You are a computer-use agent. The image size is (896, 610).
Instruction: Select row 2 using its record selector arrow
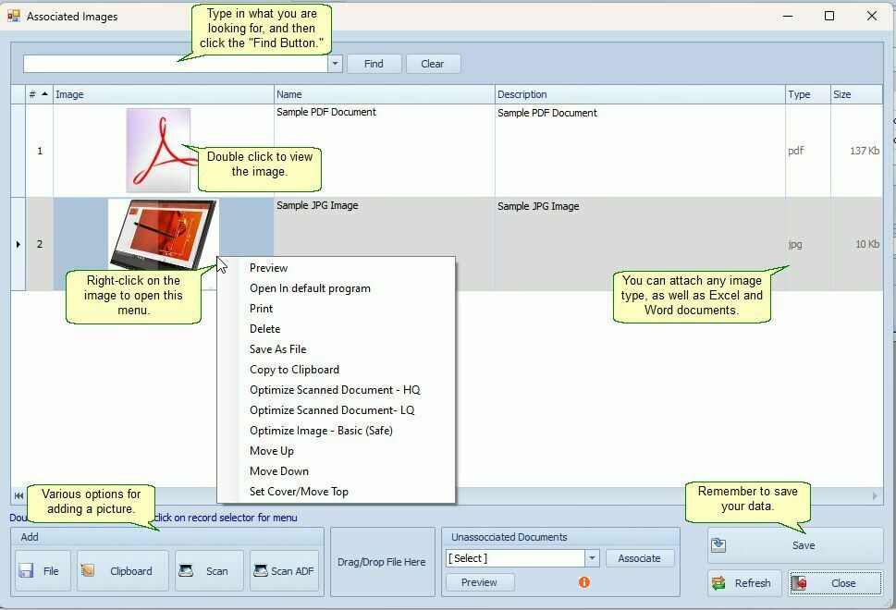18,244
